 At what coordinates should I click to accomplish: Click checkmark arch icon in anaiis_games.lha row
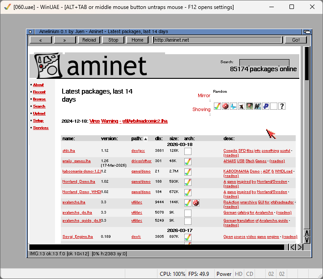click(188, 162)
